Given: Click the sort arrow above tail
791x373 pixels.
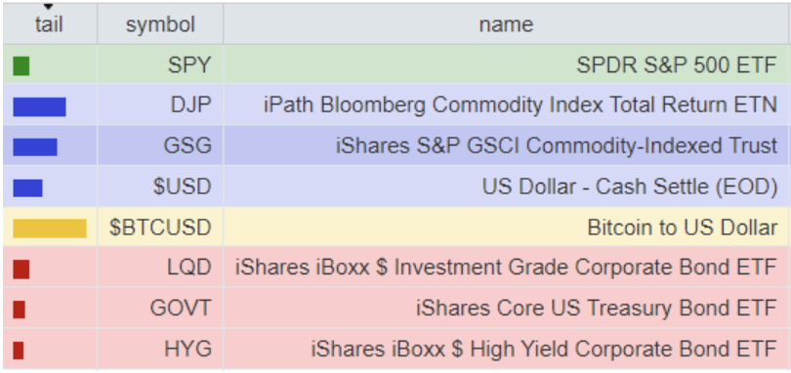Looking at the screenshot, I should pyautogui.click(x=49, y=7).
